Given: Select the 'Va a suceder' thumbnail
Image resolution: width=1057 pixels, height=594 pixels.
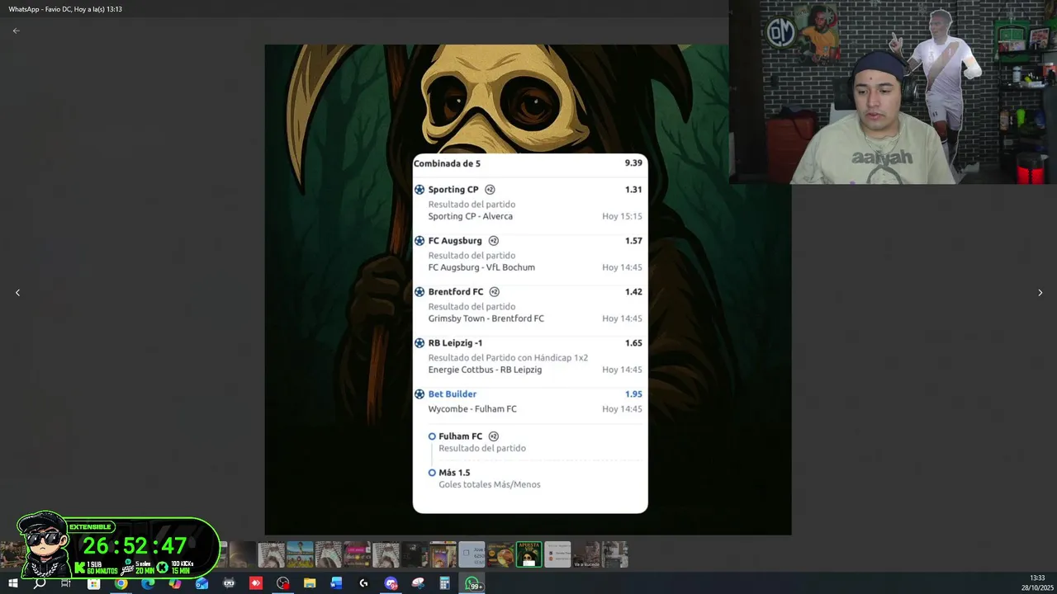Looking at the screenshot, I should pyautogui.click(x=586, y=554).
